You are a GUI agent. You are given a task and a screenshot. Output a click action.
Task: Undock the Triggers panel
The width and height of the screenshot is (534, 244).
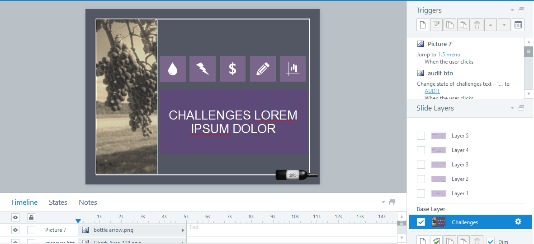click(521, 10)
